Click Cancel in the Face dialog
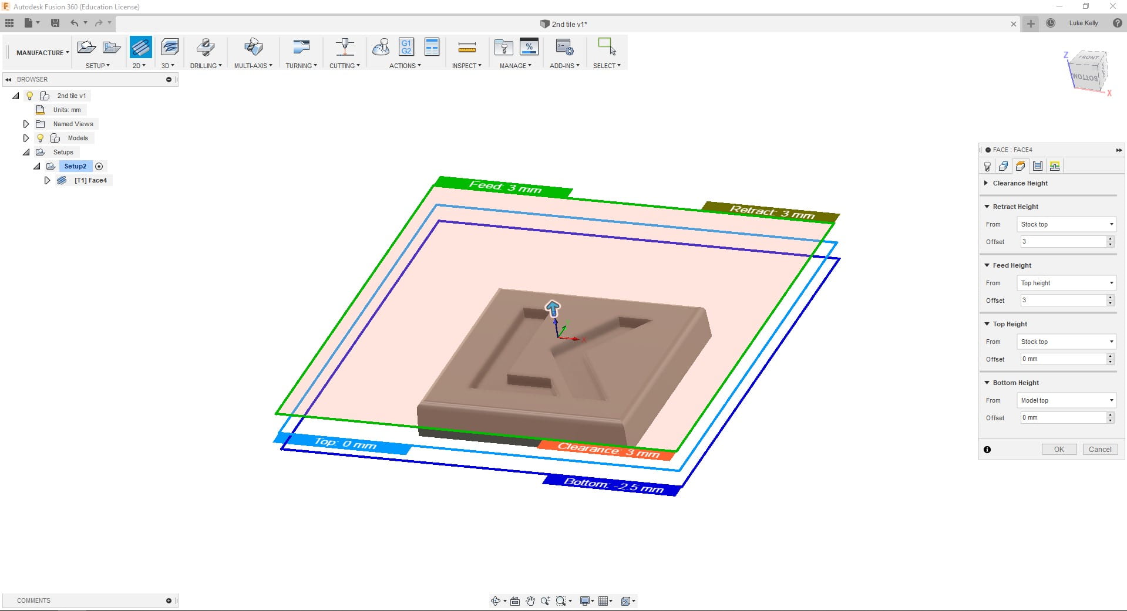The height and width of the screenshot is (611, 1127). coord(1099,450)
